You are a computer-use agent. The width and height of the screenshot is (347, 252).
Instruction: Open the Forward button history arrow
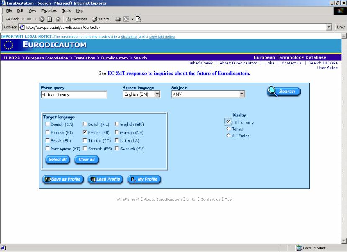[x=35, y=19]
